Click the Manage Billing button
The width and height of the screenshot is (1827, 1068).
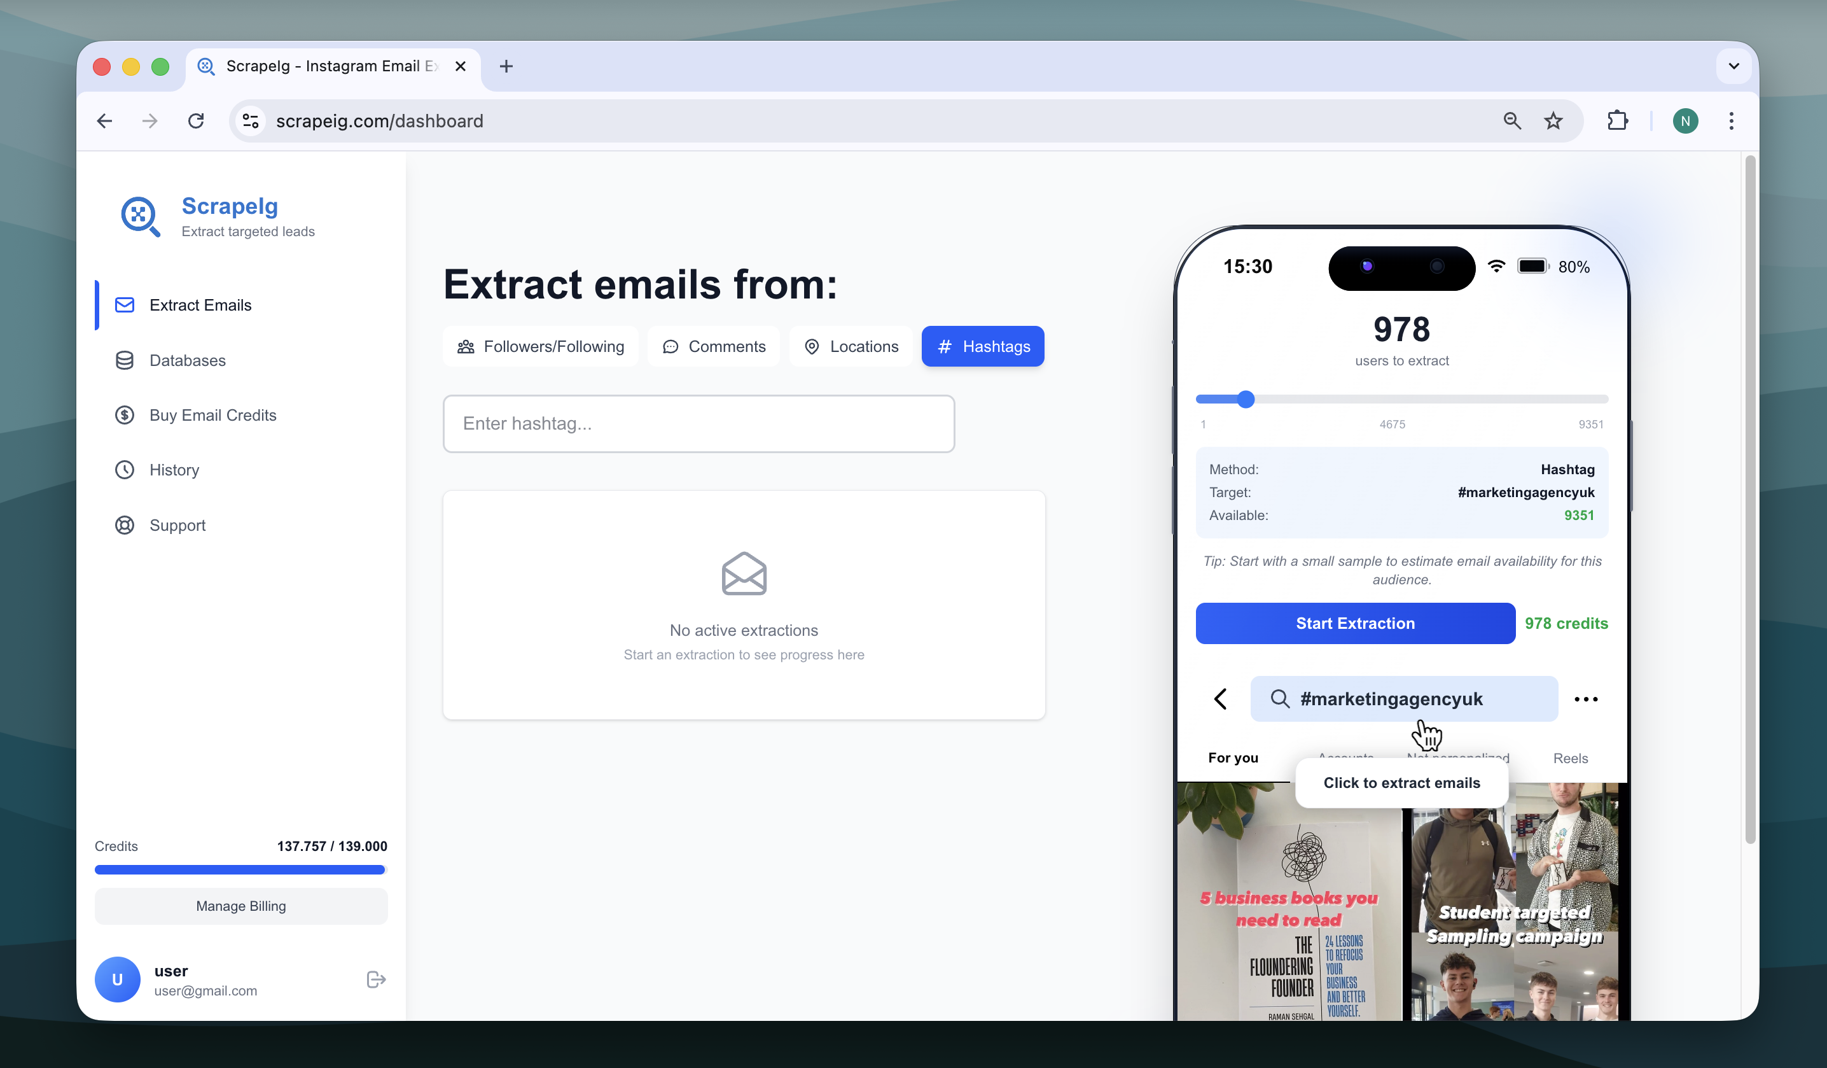[x=240, y=906]
